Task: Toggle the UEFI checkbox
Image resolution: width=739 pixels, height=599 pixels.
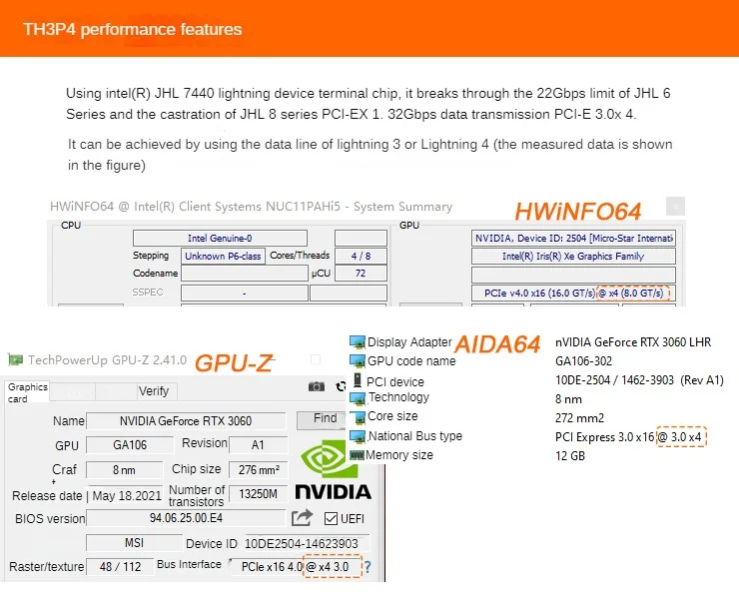Action: pos(331,519)
